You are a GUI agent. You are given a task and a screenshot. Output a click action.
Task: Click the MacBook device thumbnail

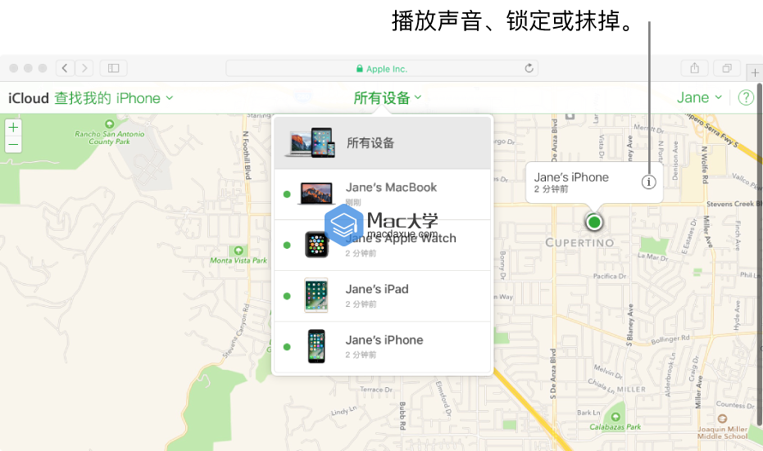[316, 193]
